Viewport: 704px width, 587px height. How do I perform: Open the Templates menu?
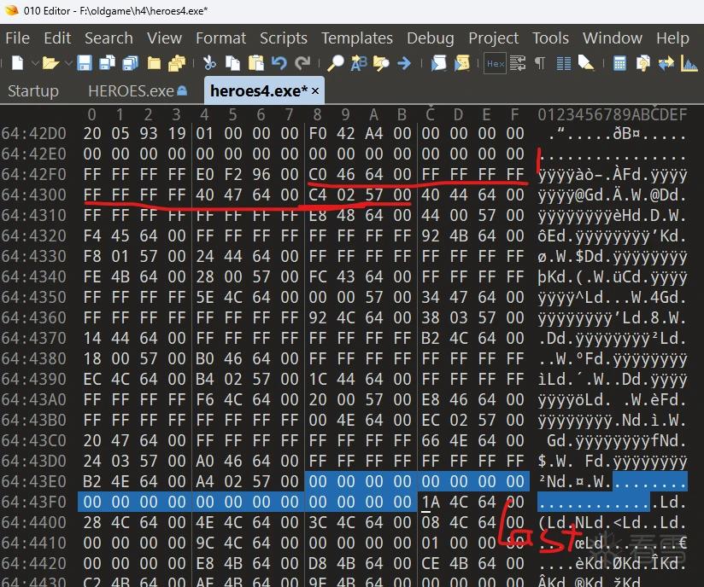point(357,38)
